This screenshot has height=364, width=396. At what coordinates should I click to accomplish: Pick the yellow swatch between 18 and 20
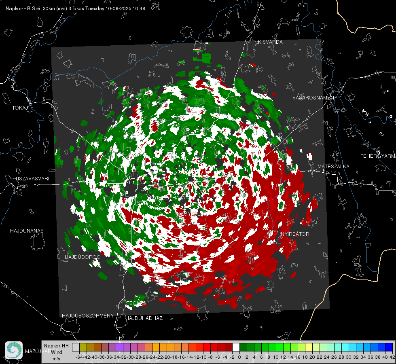[309, 347]
